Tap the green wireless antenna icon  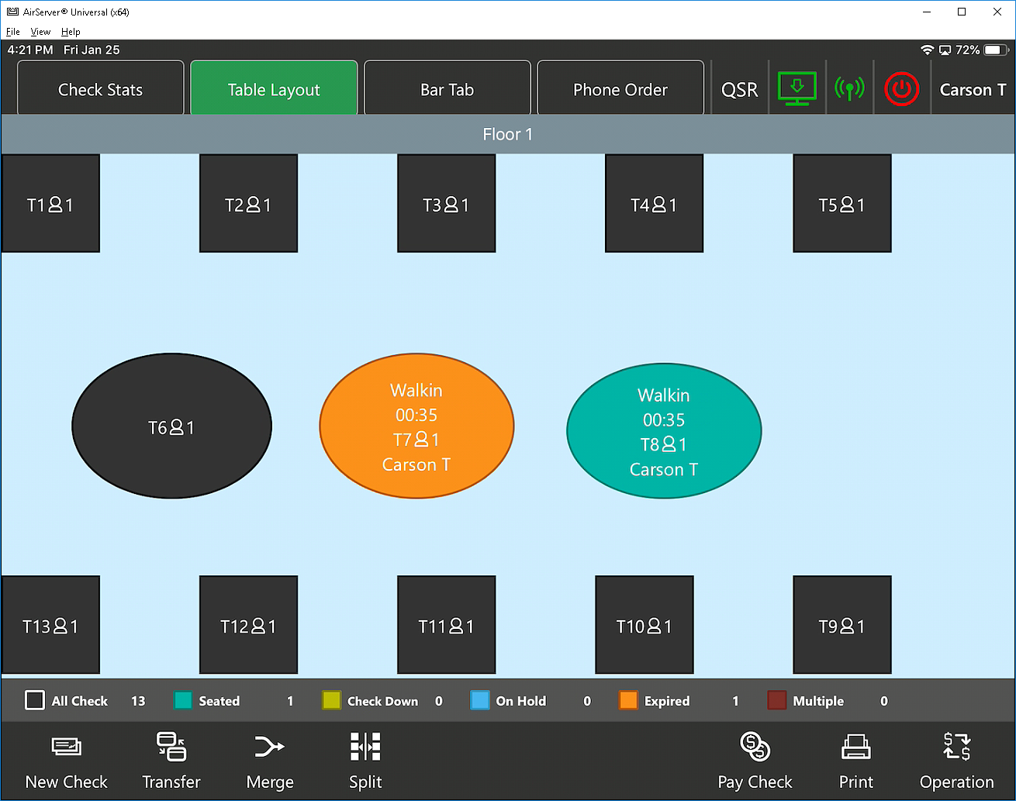pyautogui.click(x=849, y=89)
